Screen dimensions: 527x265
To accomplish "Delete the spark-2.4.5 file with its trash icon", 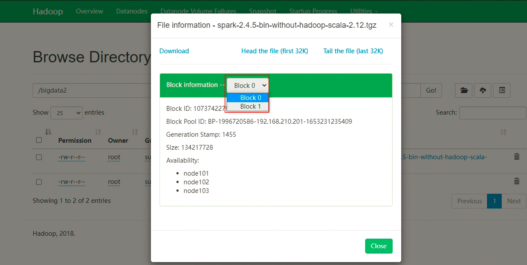I will [x=517, y=157].
